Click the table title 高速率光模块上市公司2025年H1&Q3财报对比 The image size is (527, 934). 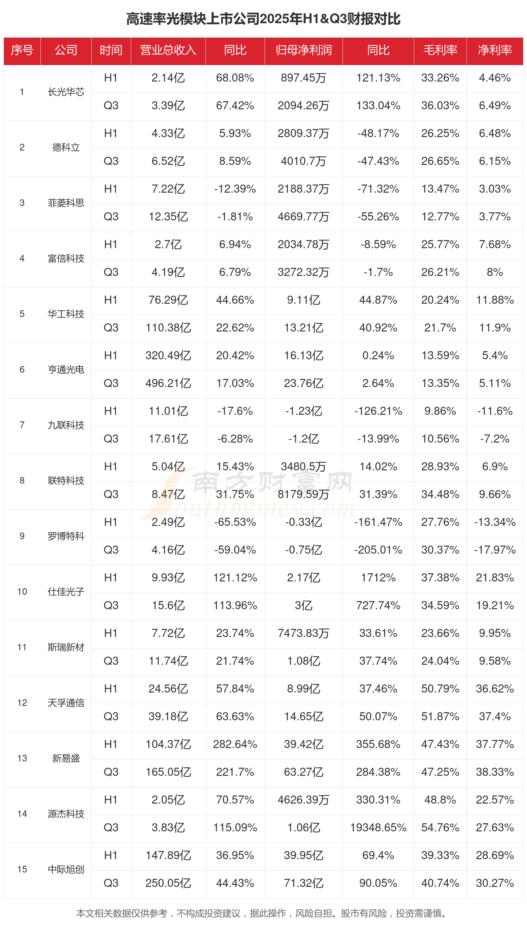click(263, 19)
